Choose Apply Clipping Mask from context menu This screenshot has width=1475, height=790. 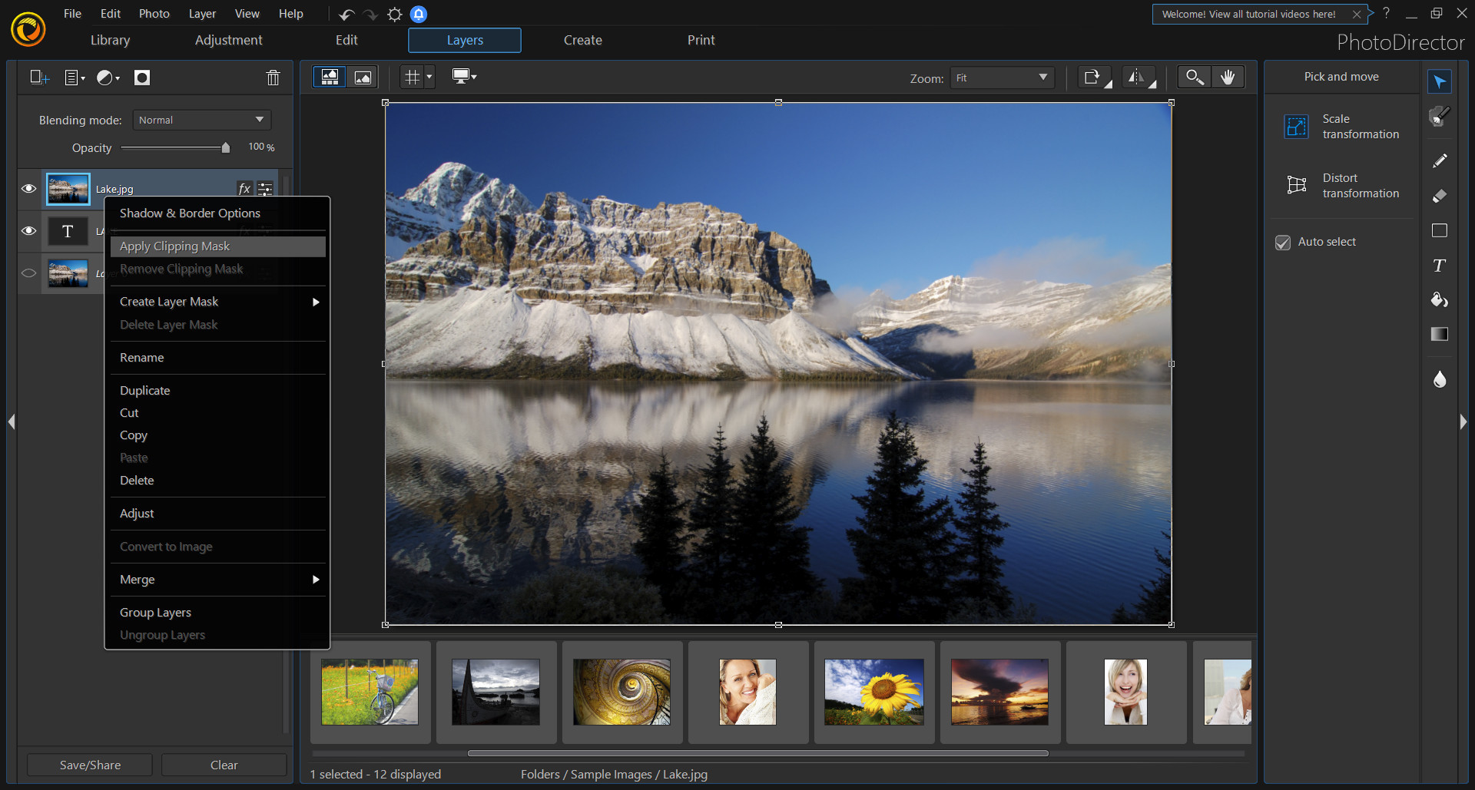(174, 246)
